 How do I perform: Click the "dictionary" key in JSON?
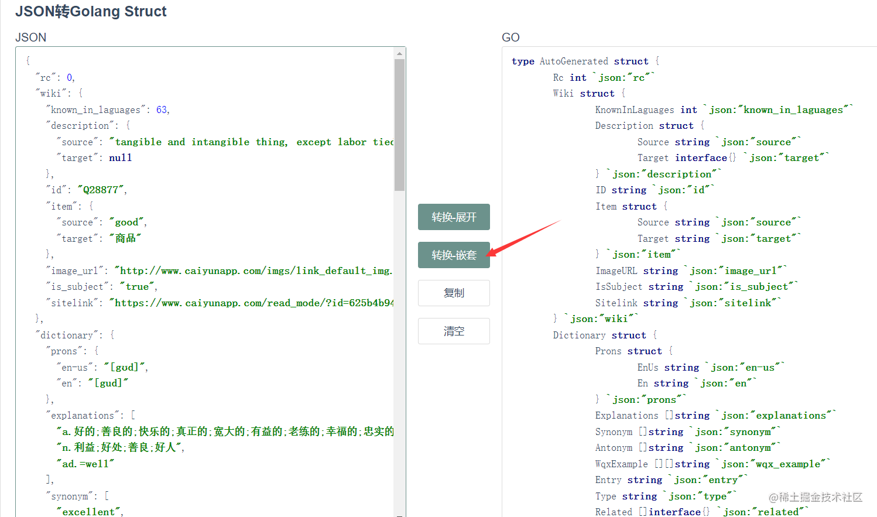pyautogui.click(x=67, y=335)
